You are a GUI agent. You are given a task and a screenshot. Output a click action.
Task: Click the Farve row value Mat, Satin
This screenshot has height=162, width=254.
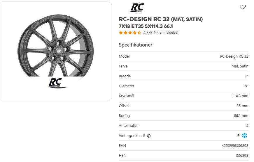pos(240,66)
